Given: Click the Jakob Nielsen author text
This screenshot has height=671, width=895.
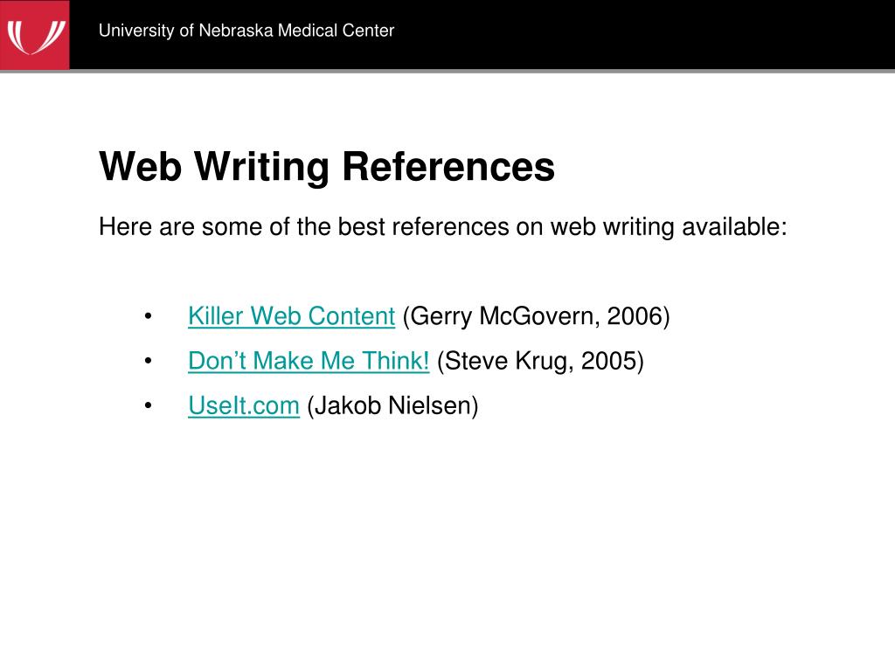Looking at the screenshot, I should point(392,405).
